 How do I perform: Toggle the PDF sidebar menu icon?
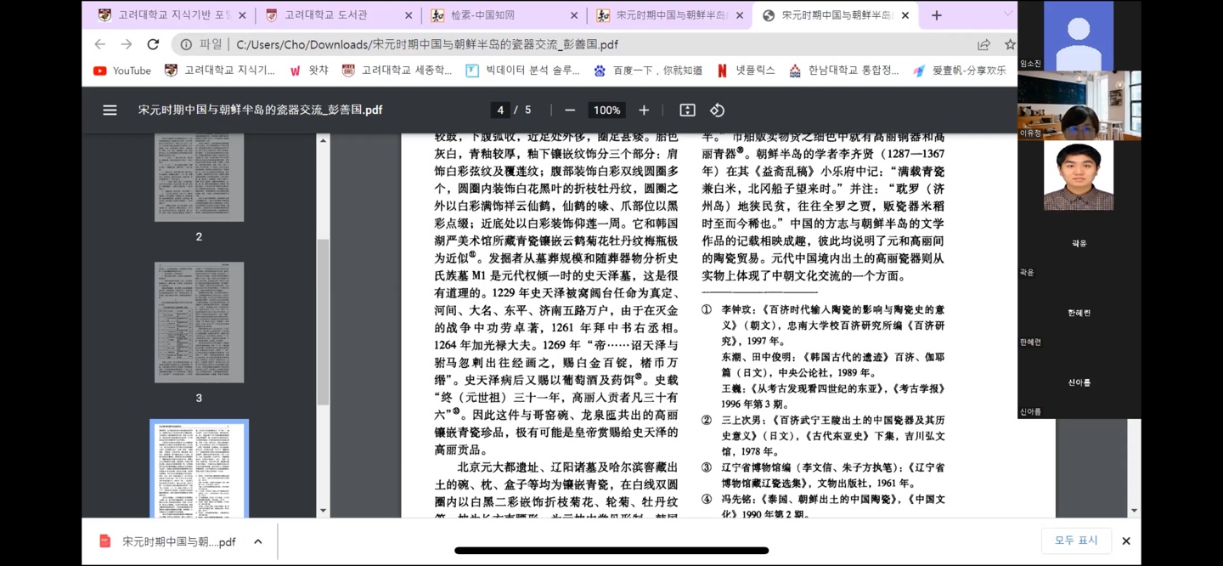coord(110,110)
